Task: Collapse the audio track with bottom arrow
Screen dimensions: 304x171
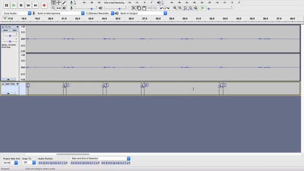Action: click(x=8, y=79)
